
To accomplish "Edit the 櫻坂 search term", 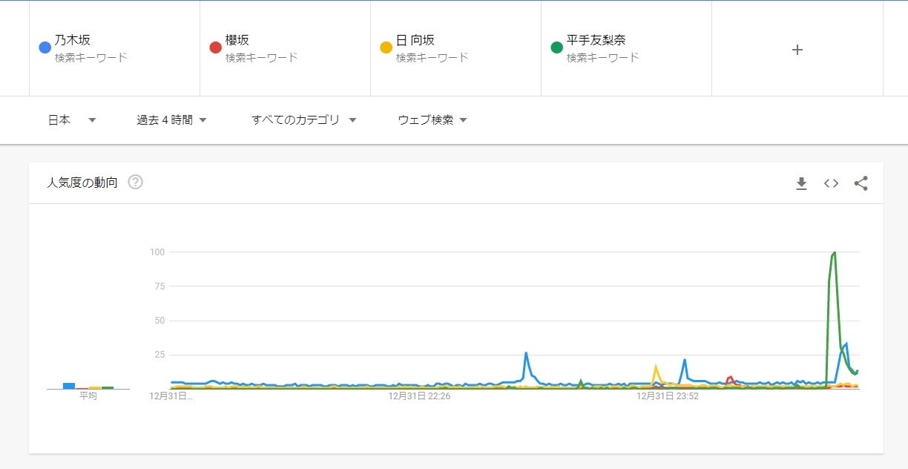I will [x=285, y=48].
